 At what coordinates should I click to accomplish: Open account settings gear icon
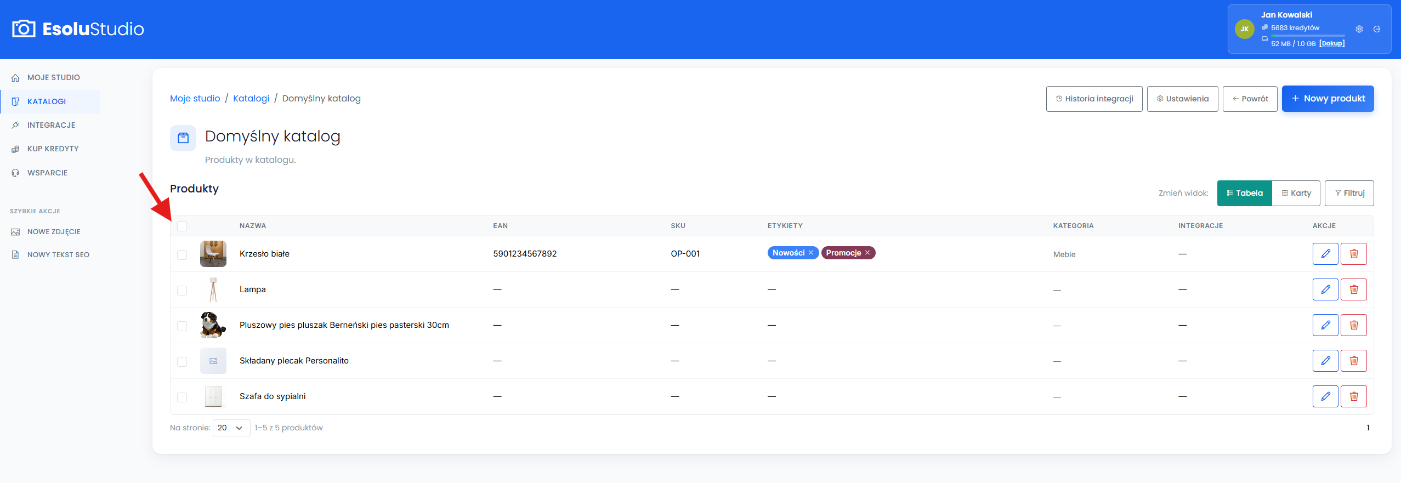[x=1359, y=29]
